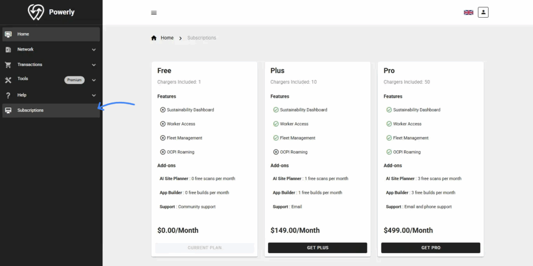This screenshot has width=533, height=266.
Task: Click the home icon in breadcrumb
Action: pyautogui.click(x=154, y=38)
